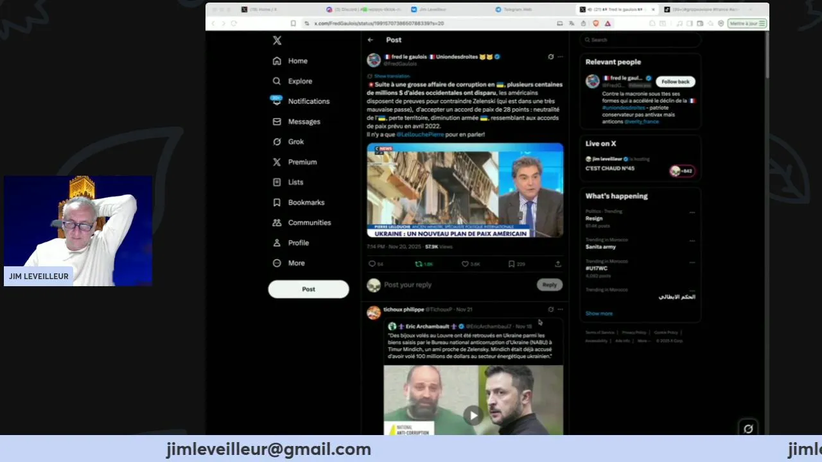This screenshot has width=822, height=462.
Task: Click floating Grok icon at bottom right
Action: pyautogui.click(x=748, y=429)
